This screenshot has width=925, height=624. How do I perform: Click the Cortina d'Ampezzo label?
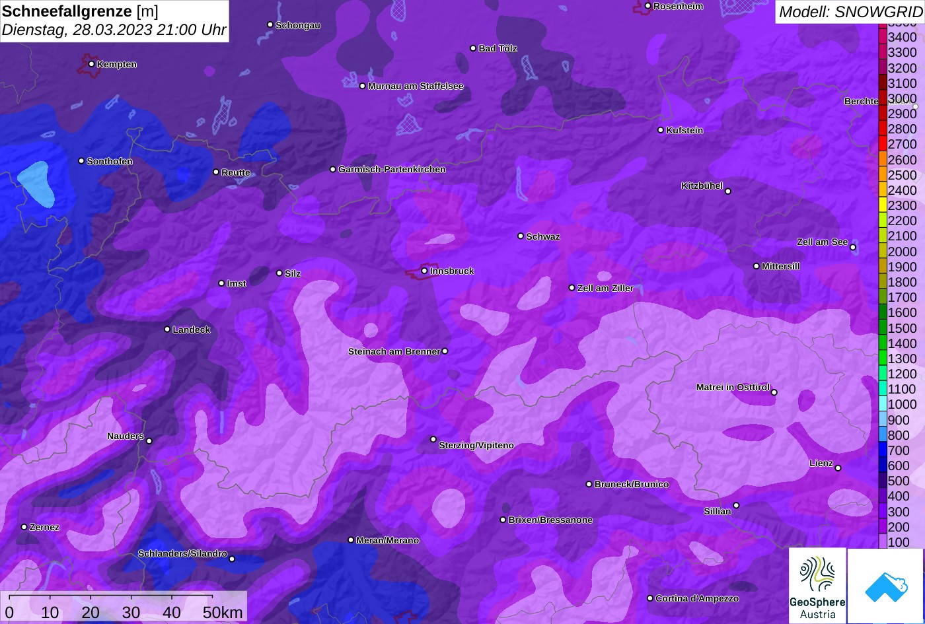697,598
